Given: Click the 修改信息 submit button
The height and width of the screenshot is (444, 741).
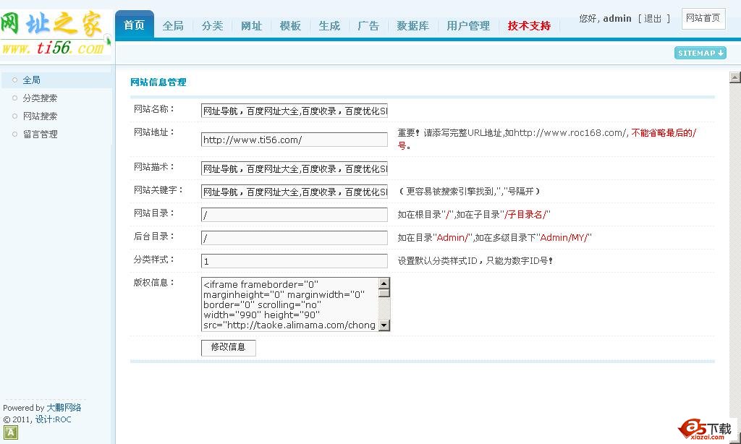Looking at the screenshot, I should 229,348.
